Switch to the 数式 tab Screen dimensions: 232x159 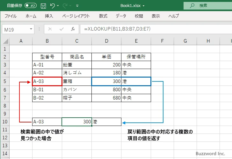(x=103, y=16)
